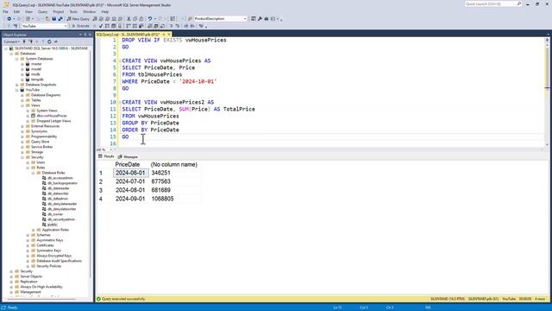552x311 pixels.
Task: Collapse the System Databases node
Action: pos(16,59)
